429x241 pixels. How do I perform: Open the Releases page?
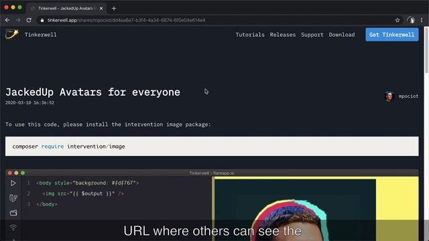pos(283,35)
